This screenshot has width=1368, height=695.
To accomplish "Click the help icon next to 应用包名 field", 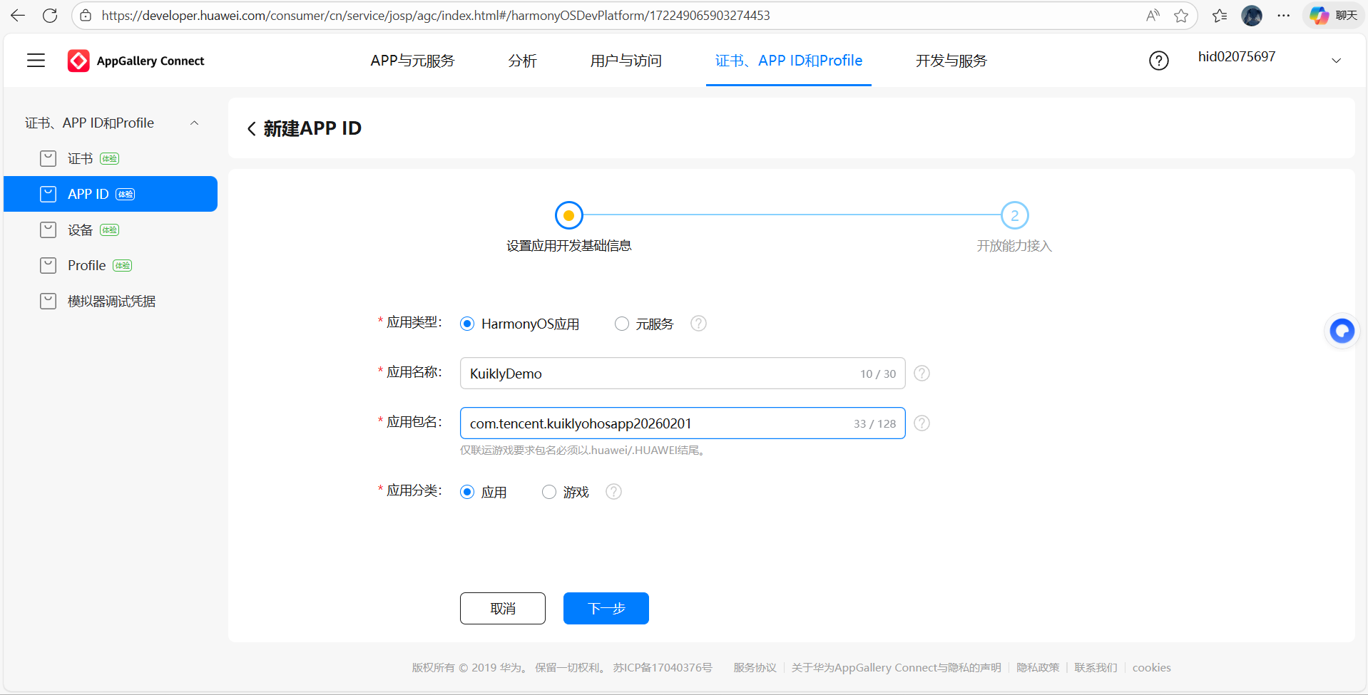I will (921, 423).
